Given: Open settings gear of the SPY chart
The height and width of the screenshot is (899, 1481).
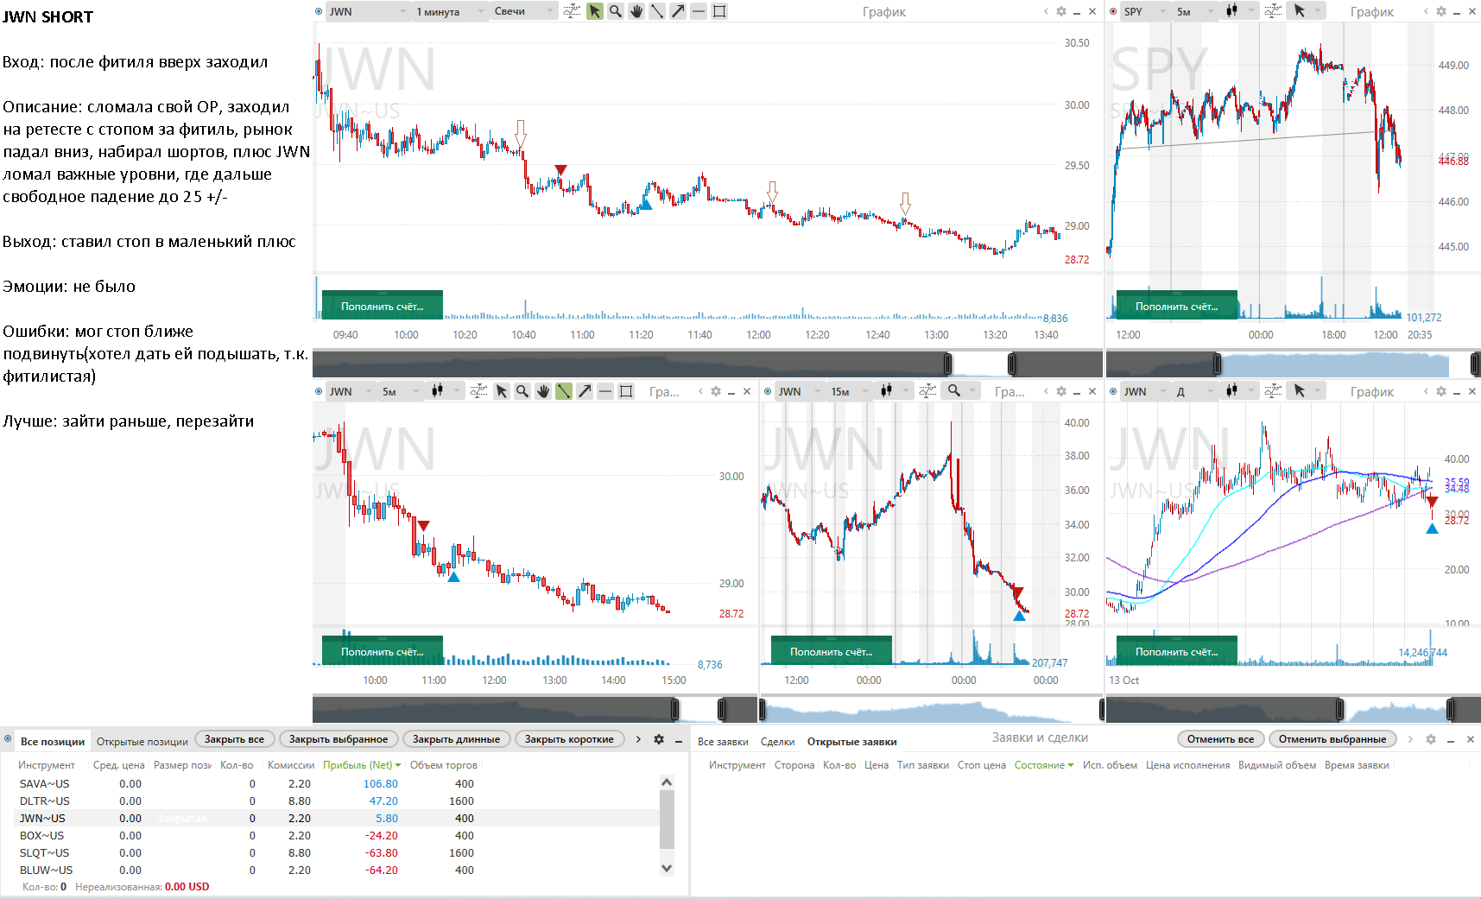Looking at the screenshot, I should click(x=1441, y=11).
